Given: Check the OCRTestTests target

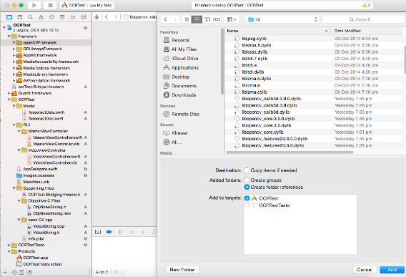Looking at the screenshot, I should [x=247, y=205].
